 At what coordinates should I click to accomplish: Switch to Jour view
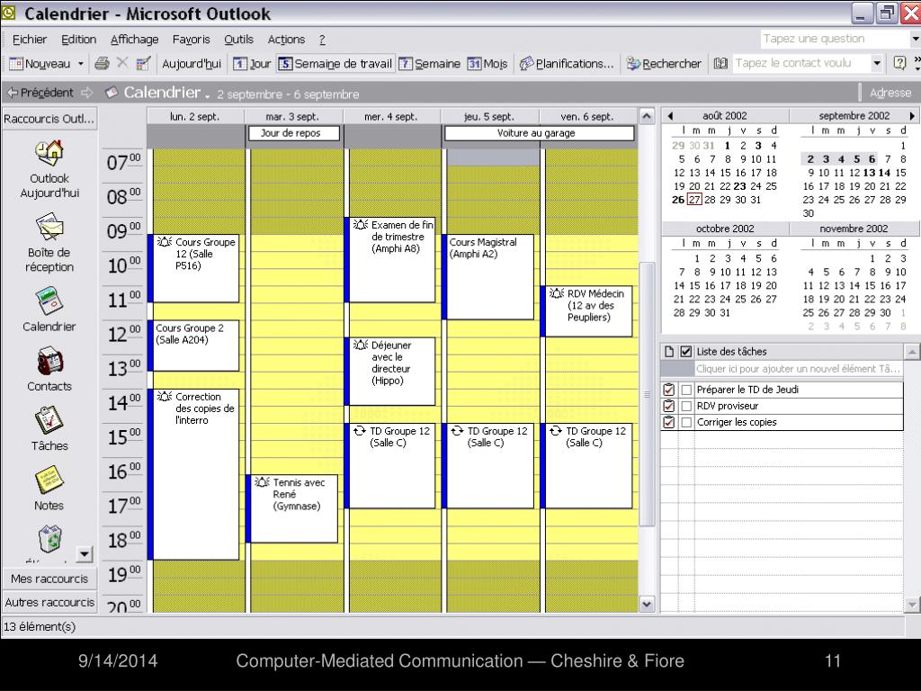252,64
